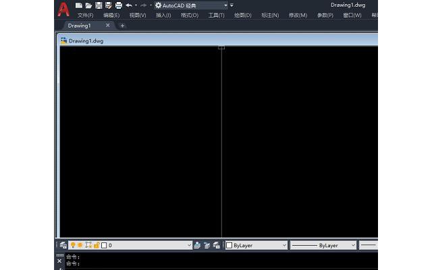Click the Drawing1.dwg window icon
Viewport: 432px width, 270px height.
pyautogui.click(x=64, y=40)
